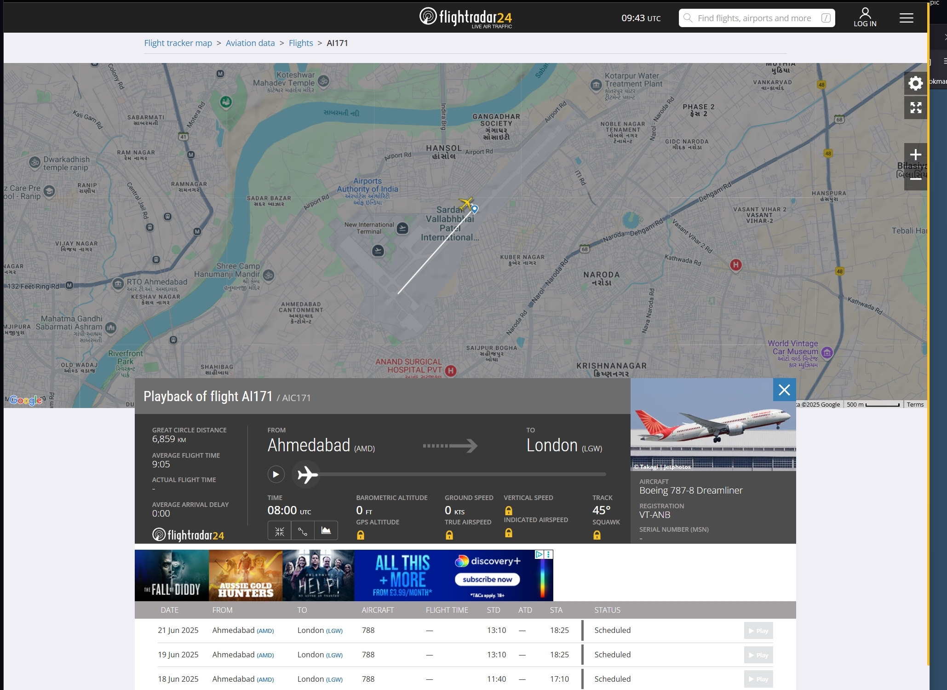The height and width of the screenshot is (690, 947).
Task: Click the registration VT-ANB text
Action: 654,515
